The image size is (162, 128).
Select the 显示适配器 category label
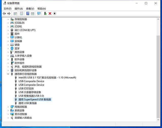[x=21, y=114]
